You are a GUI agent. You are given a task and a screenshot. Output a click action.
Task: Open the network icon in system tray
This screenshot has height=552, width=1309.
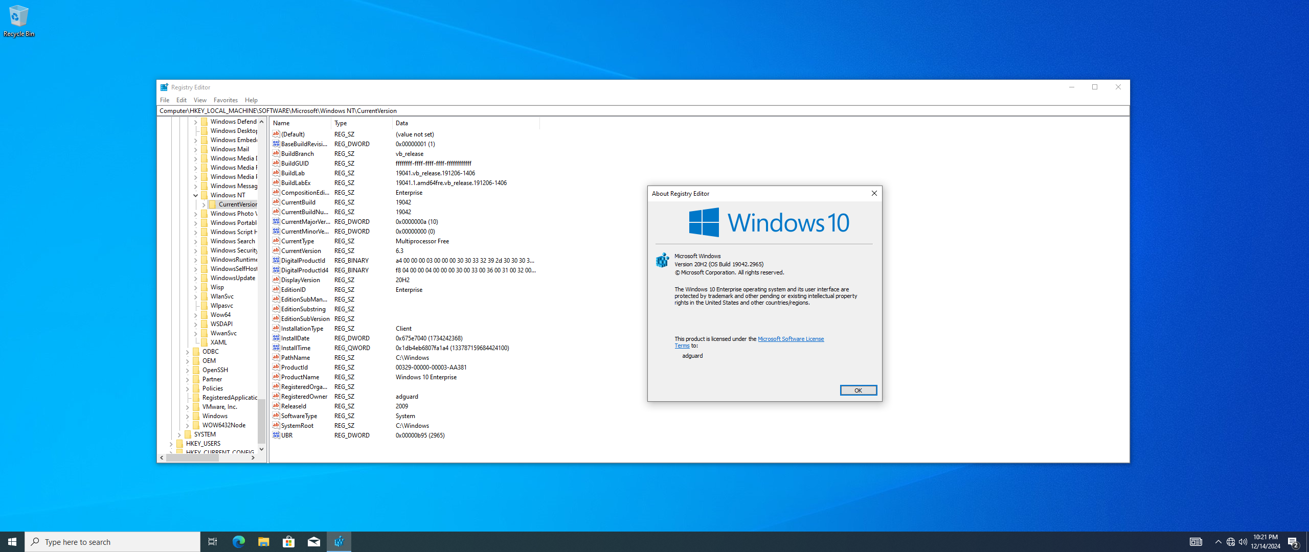pyautogui.click(x=1231, y=542)
